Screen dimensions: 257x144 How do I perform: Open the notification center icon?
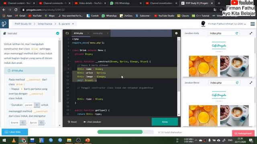[251, 140]
